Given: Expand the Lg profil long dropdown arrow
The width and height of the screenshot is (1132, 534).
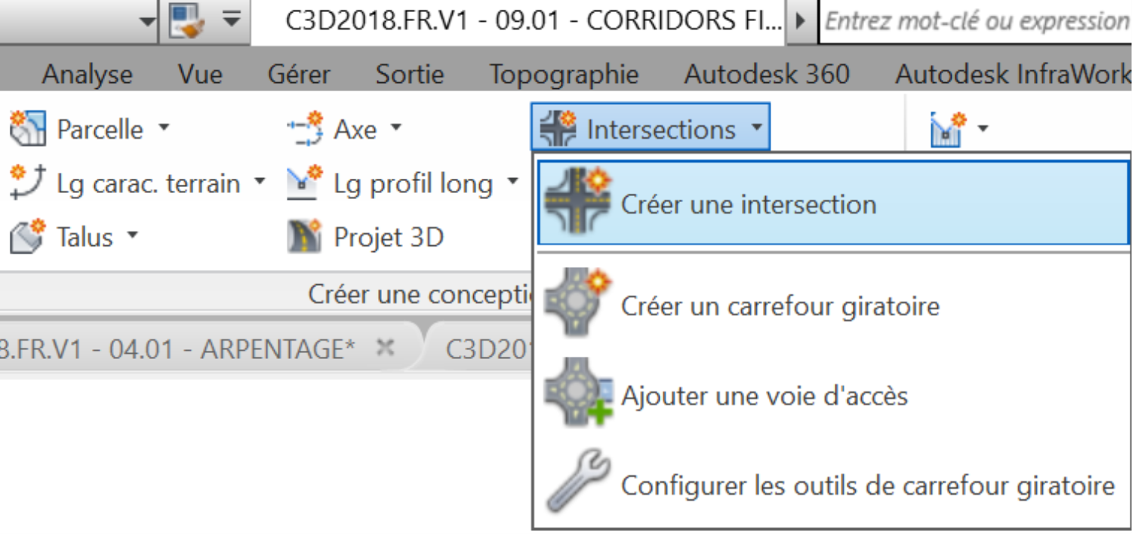Looking at the screenshot, I should 513,183.
